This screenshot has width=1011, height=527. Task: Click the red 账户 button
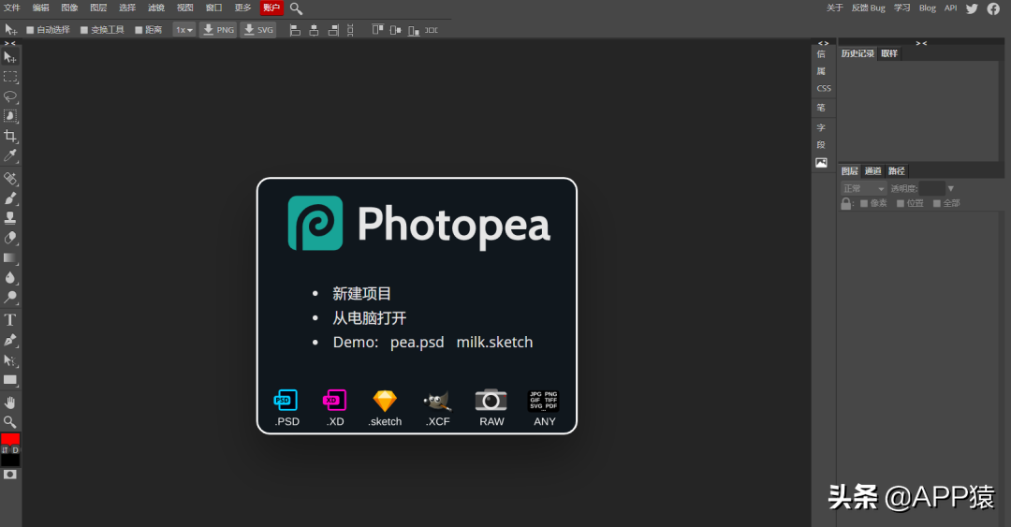coord(271,7)
